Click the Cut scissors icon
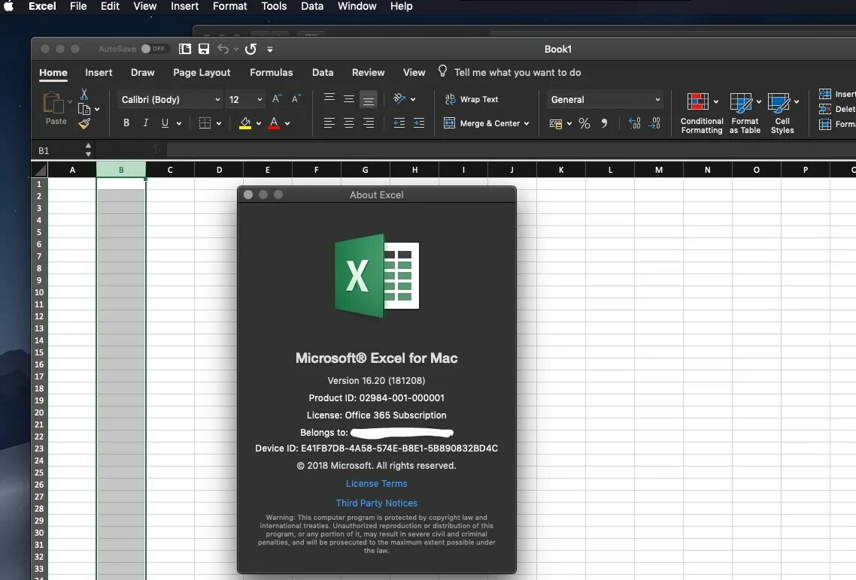The image size is (856, 580). click(84, 95)
